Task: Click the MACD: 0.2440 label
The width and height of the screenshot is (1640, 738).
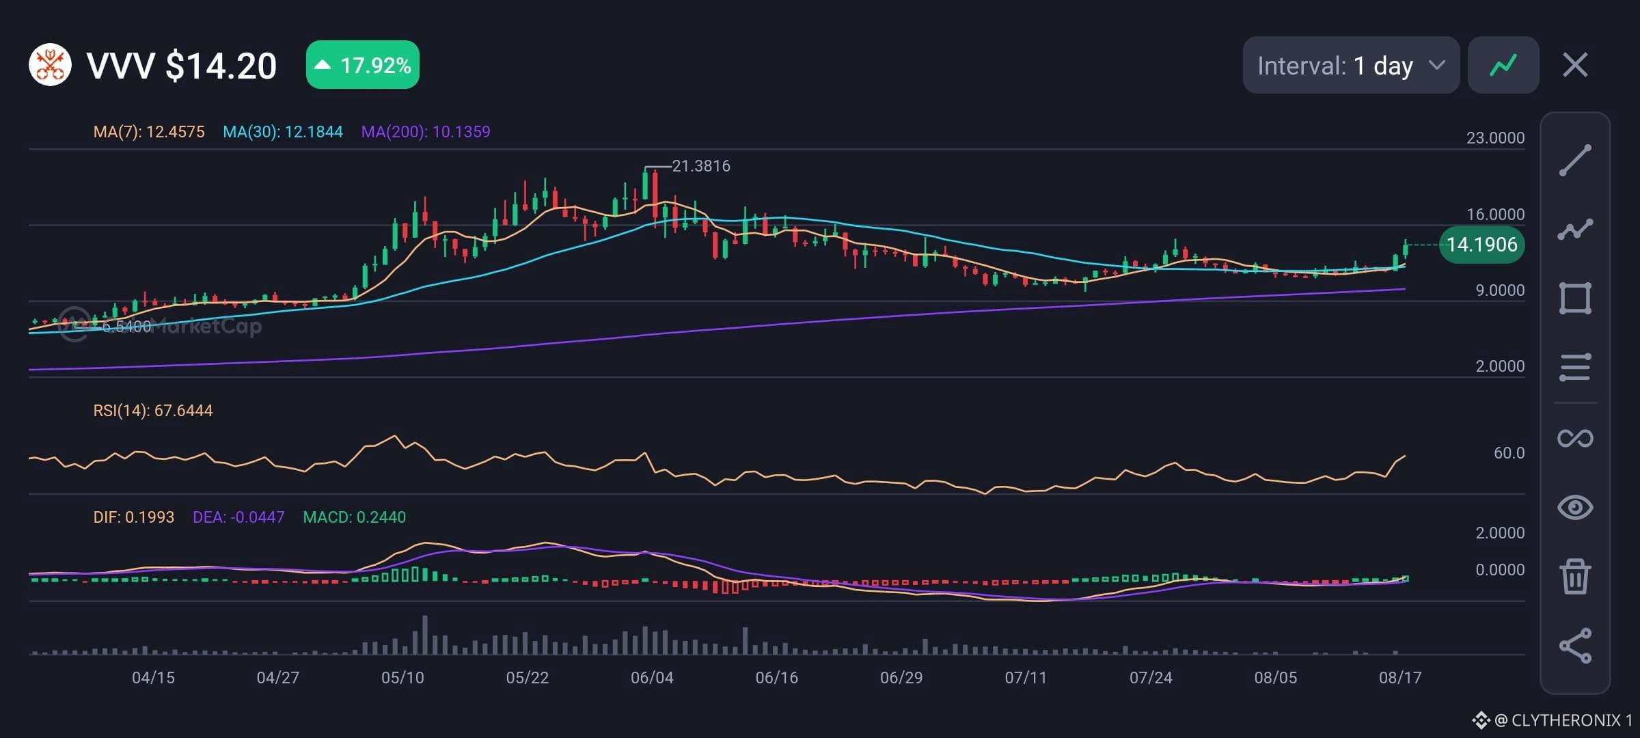Action: click(355, 517)
